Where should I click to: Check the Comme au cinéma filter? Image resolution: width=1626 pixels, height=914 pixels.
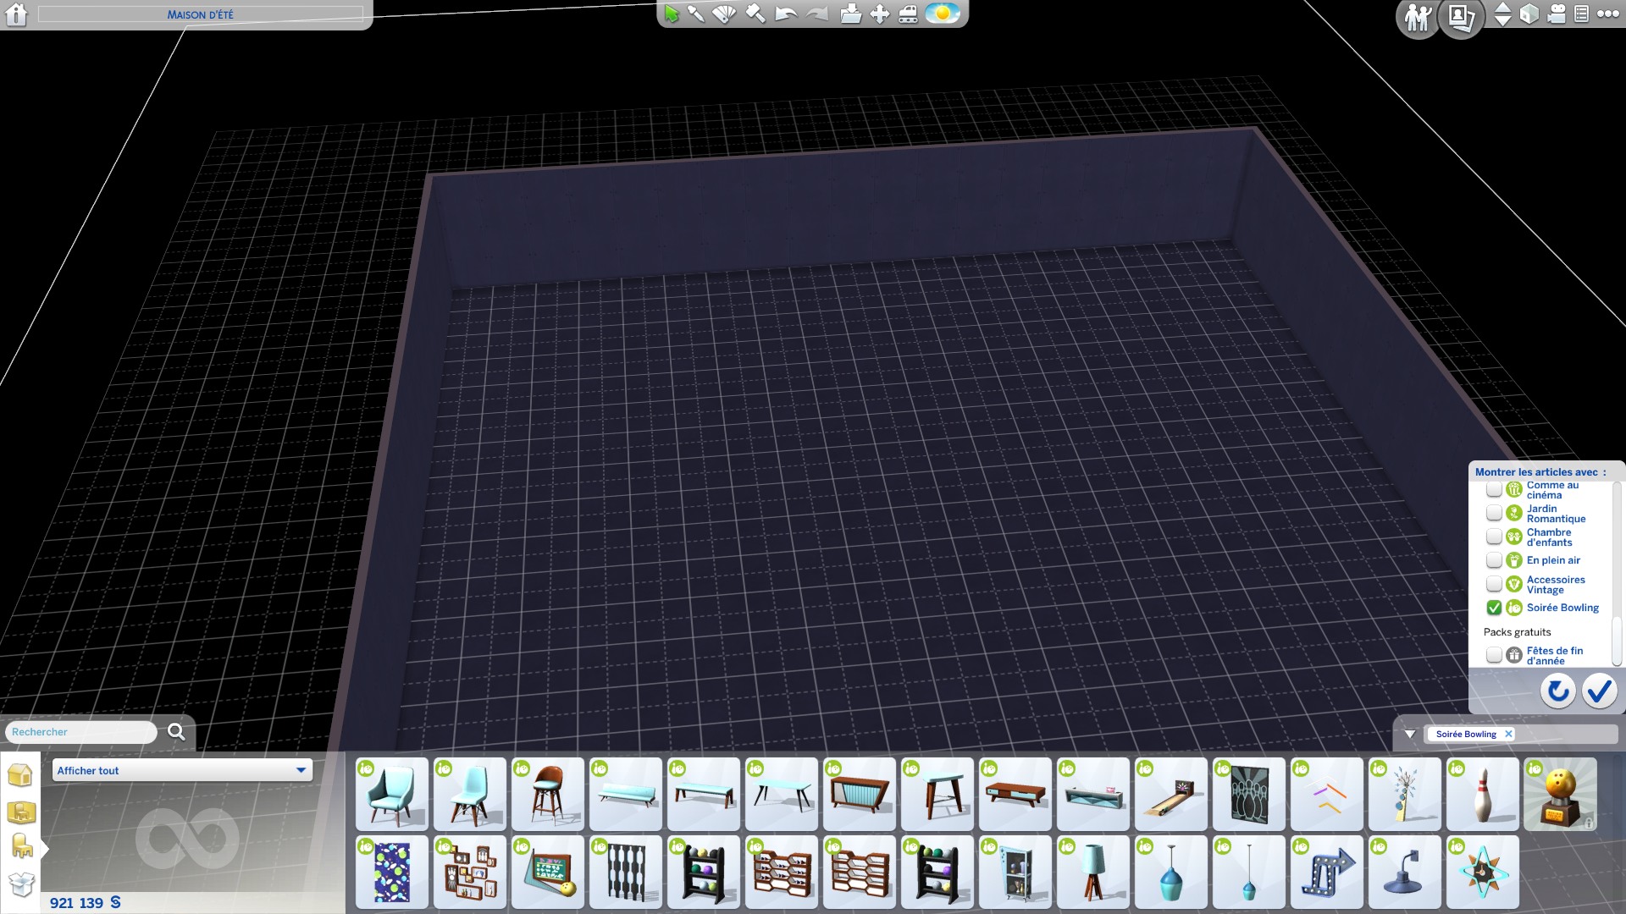pyautogui.click(x=1494, y=490)
